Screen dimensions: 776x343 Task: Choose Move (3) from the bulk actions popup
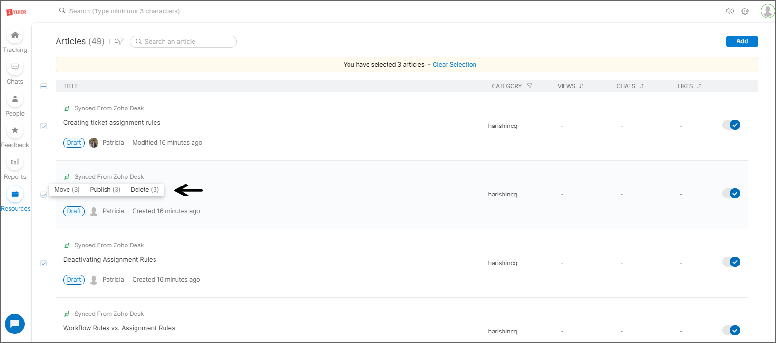67,190
